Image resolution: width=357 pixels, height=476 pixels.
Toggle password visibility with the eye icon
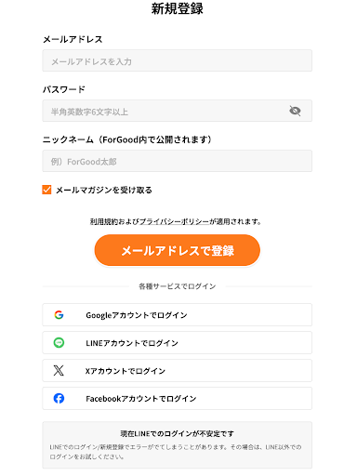[x=295, y=111]
